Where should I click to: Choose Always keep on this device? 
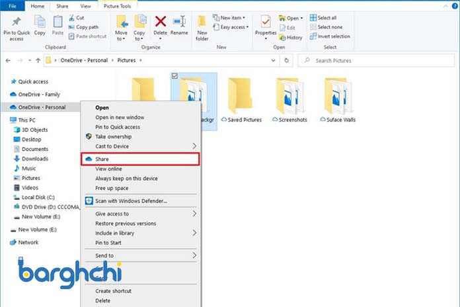point(141,179)
